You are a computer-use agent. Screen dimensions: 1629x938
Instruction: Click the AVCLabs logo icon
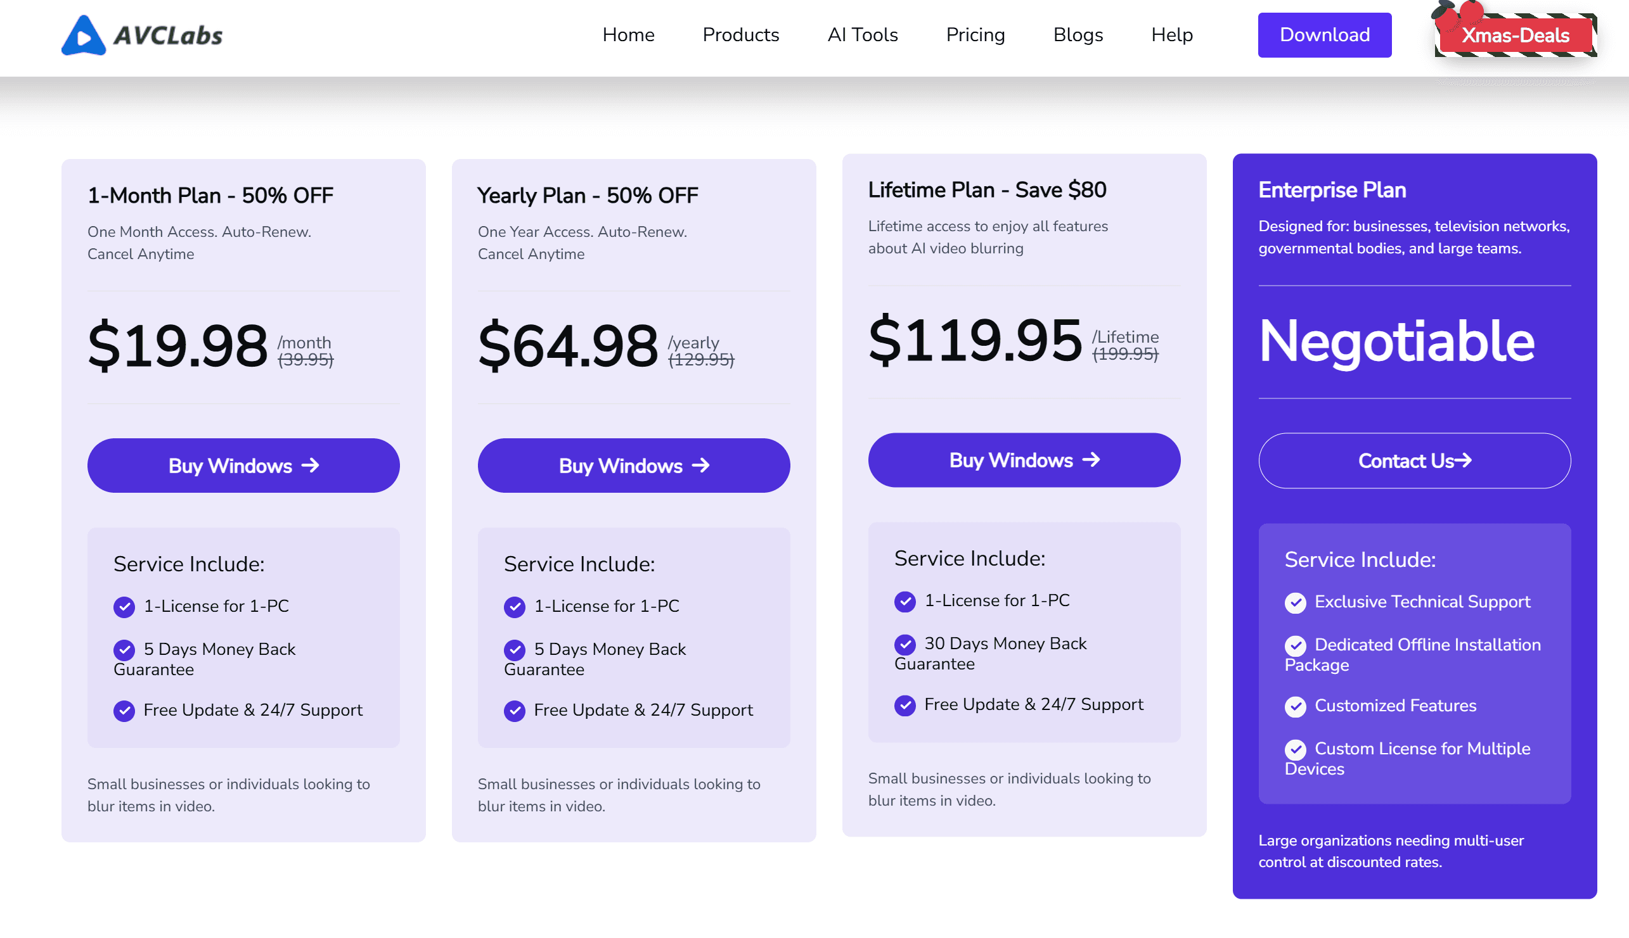[x=83, y=35]
